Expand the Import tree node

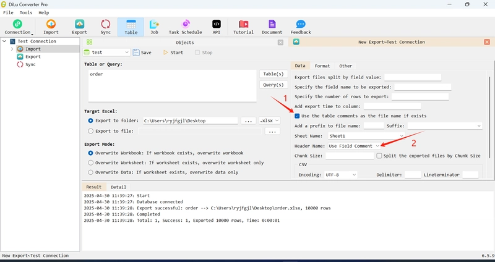tap(12, 49)
